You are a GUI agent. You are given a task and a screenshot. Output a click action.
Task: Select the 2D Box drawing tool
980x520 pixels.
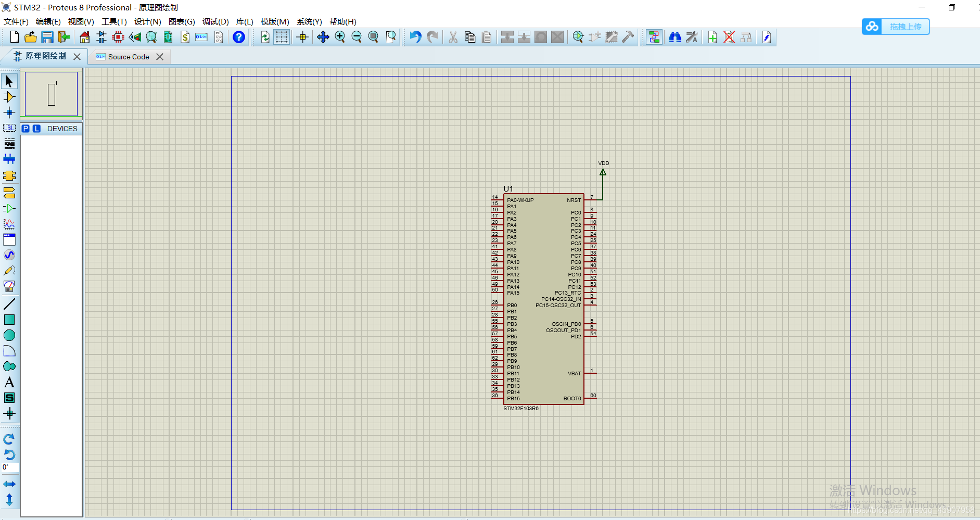tap(9, 320)
